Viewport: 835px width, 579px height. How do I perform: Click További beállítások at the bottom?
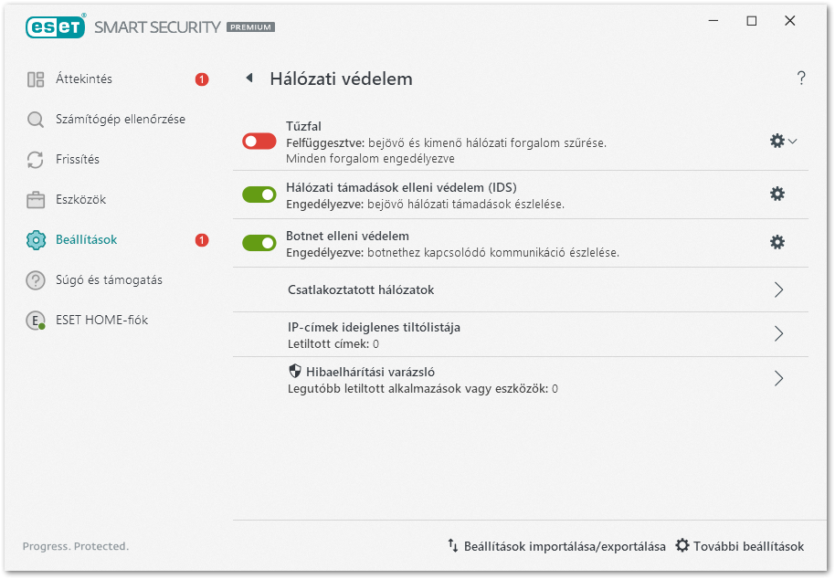[740, 546]
